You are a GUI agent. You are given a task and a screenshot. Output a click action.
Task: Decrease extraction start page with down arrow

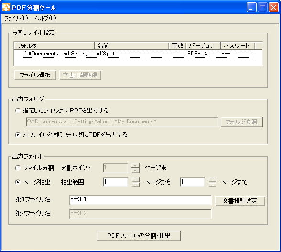135,185
